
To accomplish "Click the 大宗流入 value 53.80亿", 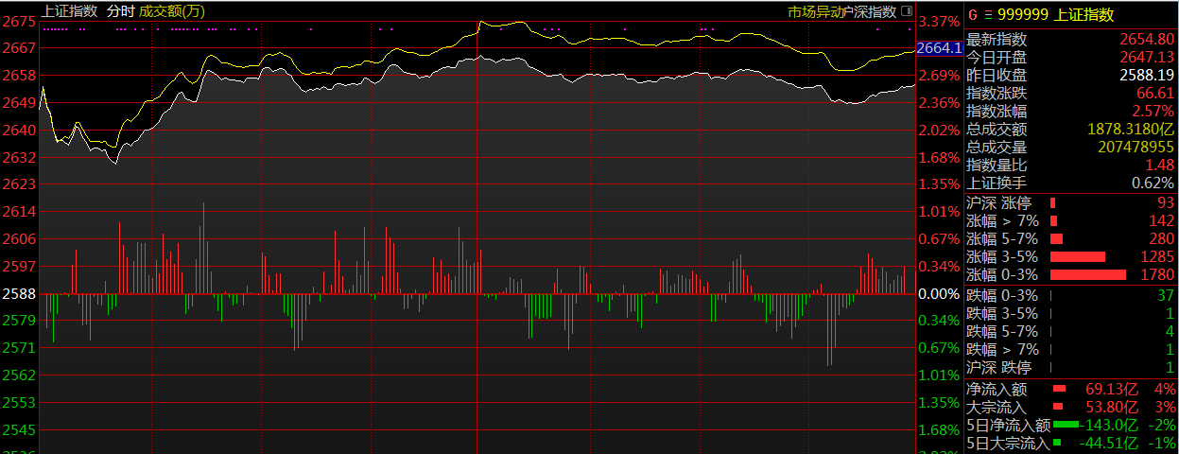I will (1112, 407).
